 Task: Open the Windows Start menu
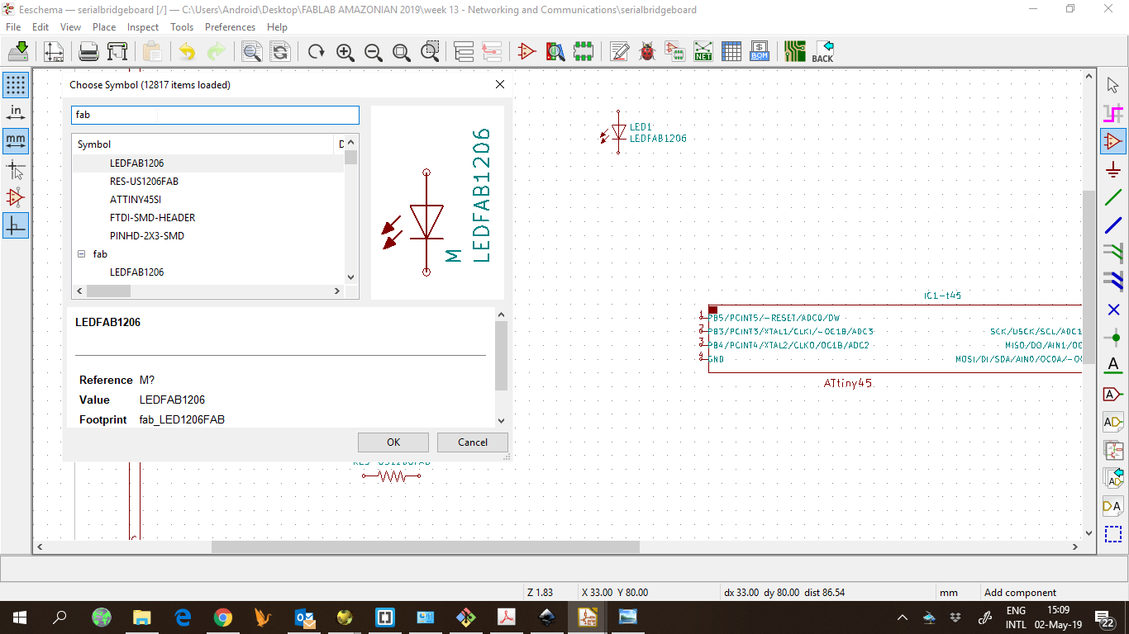coord(19,617)
